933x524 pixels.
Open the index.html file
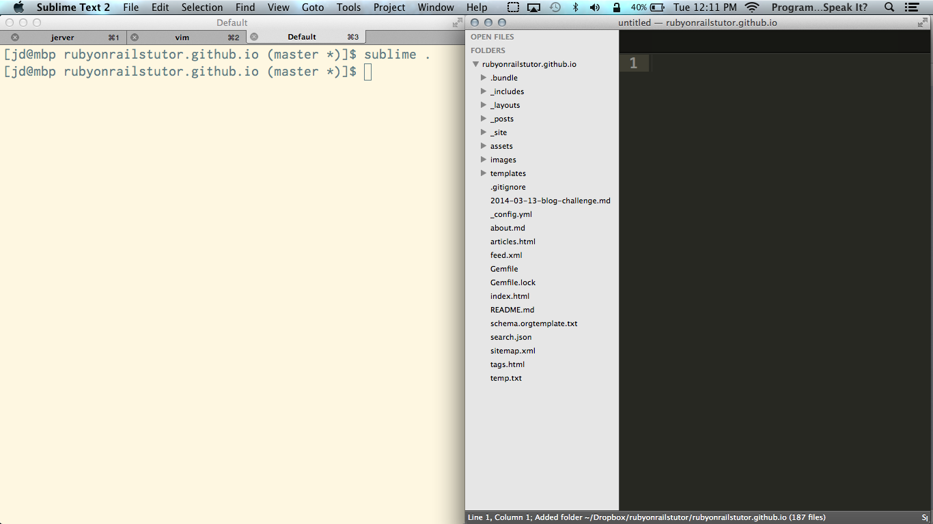(510, 296)
